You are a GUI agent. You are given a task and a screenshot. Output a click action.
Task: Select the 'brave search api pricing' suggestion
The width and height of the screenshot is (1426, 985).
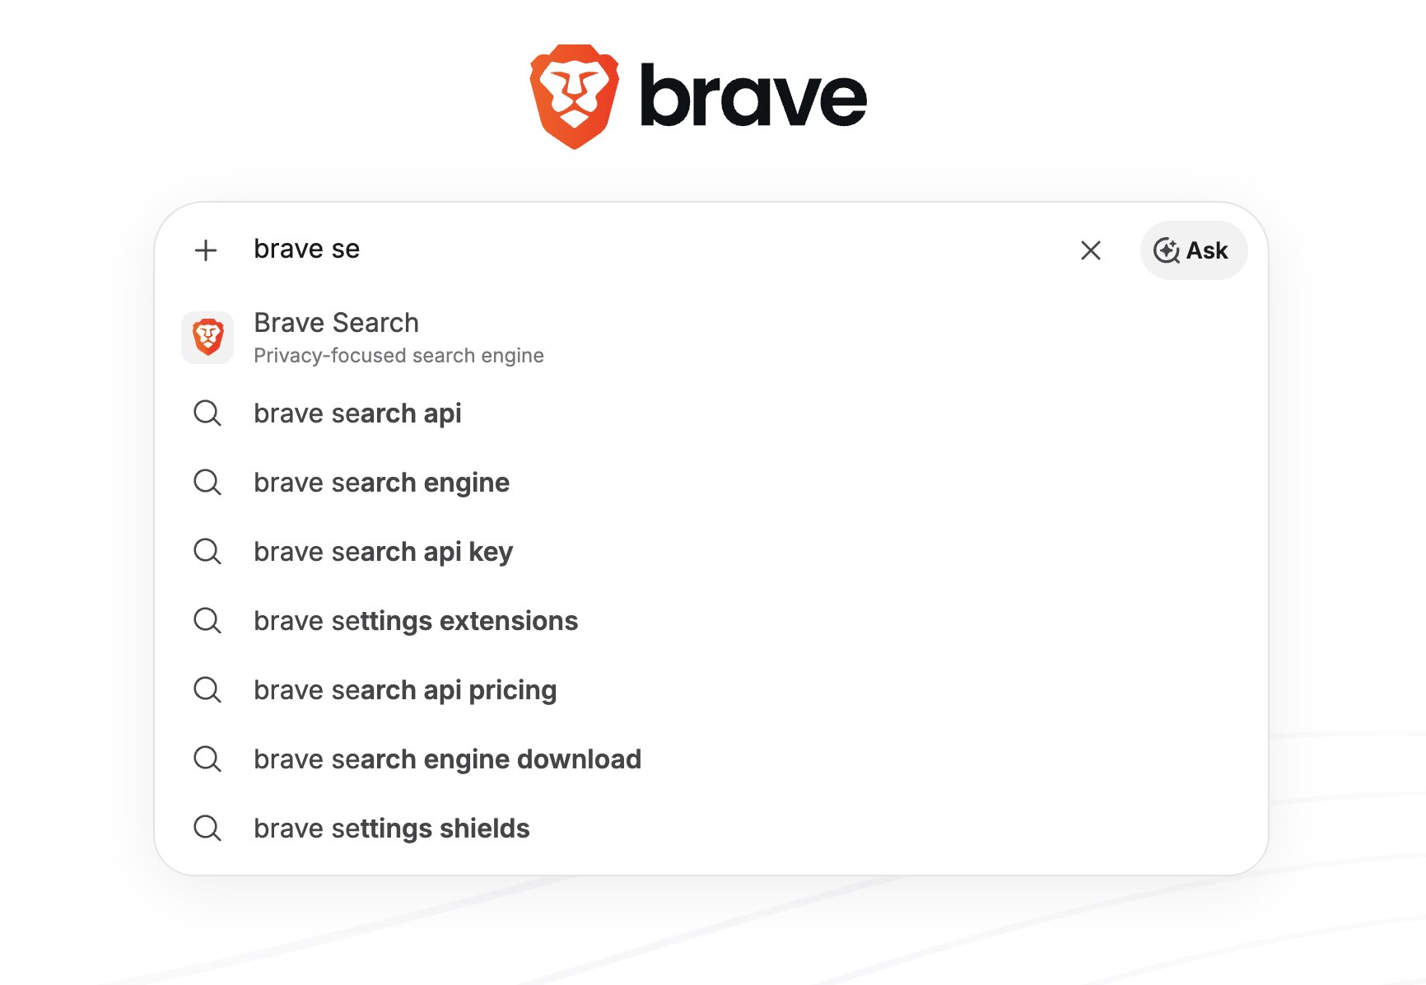point(404,690)
